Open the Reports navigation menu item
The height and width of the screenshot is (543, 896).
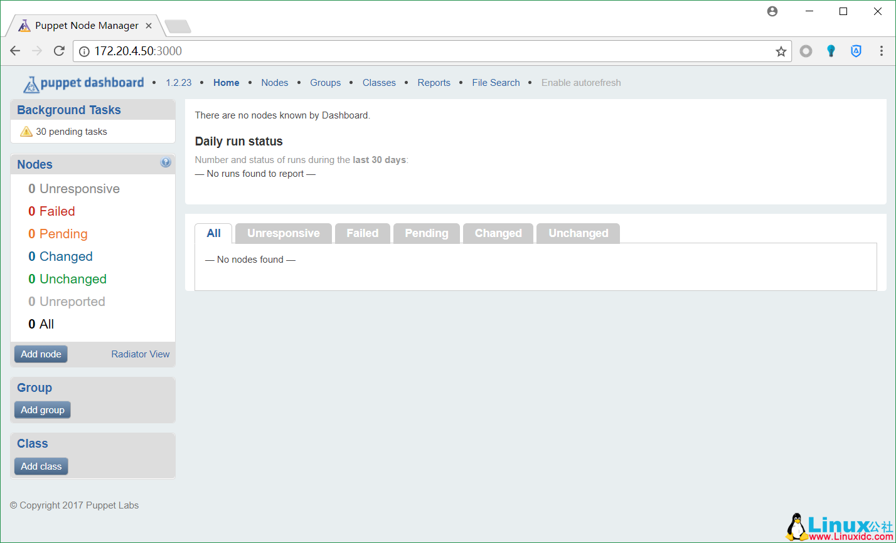click(x=434, y=83)
